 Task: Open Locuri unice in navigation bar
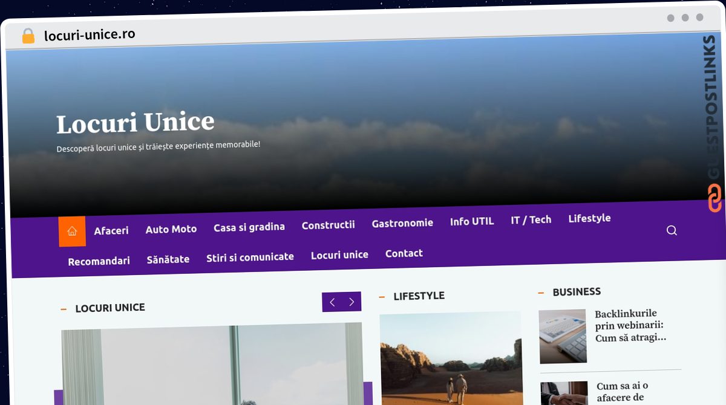click(339, 255)
